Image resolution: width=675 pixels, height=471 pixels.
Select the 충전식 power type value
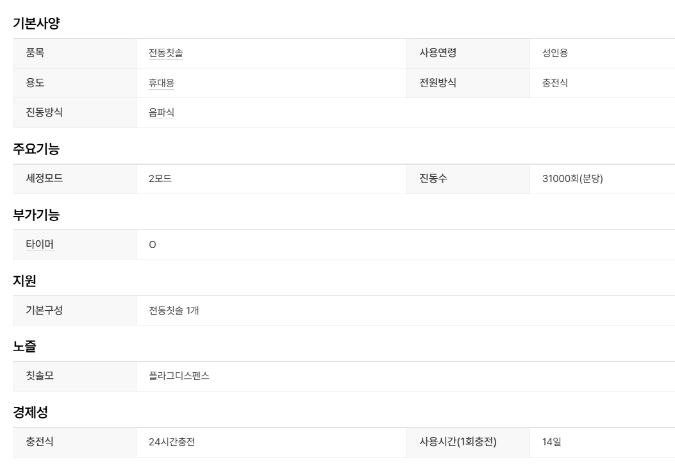(555, 83)
